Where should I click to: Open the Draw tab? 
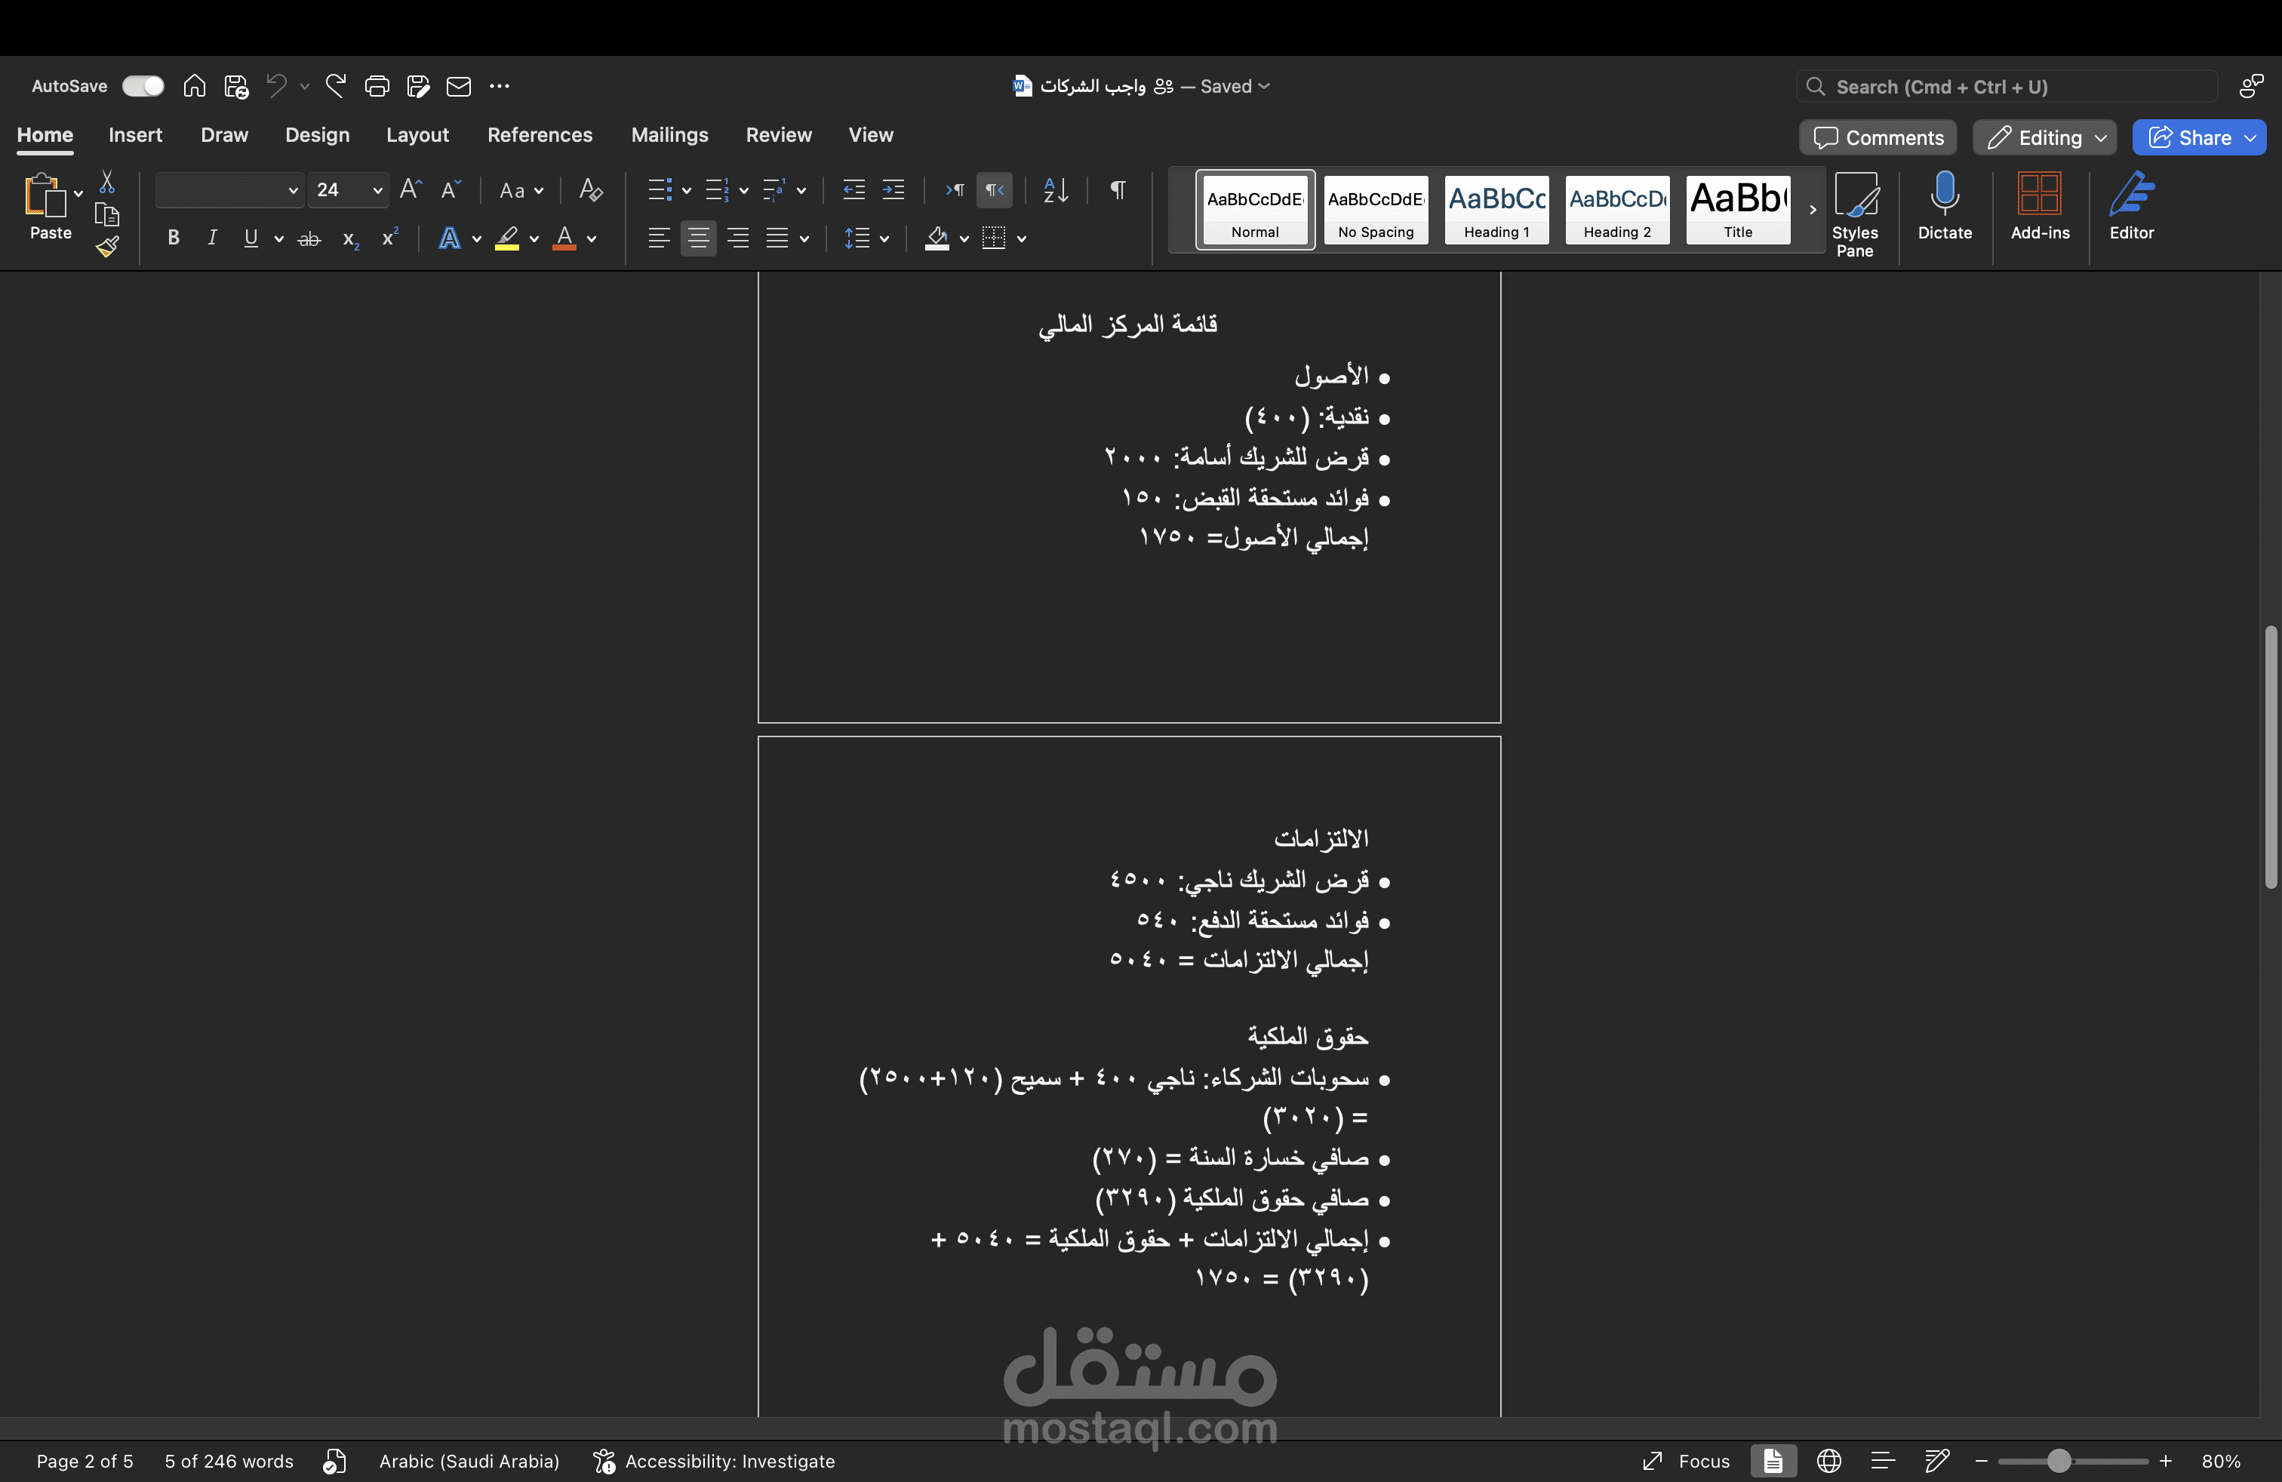tap(224, 135)
